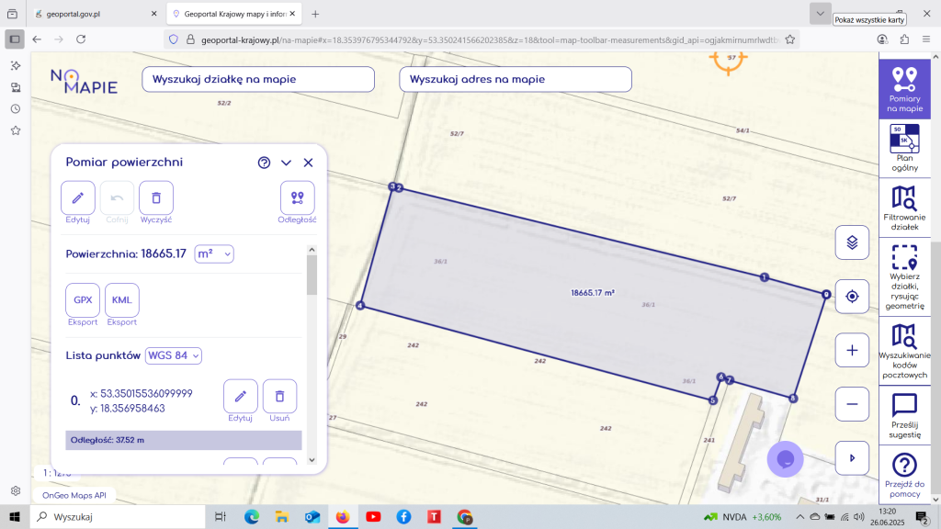Close the Pomiar powierzchni panel
Image resolution: width=941 pixels, height=529 pixels.
tap(308, 163)
